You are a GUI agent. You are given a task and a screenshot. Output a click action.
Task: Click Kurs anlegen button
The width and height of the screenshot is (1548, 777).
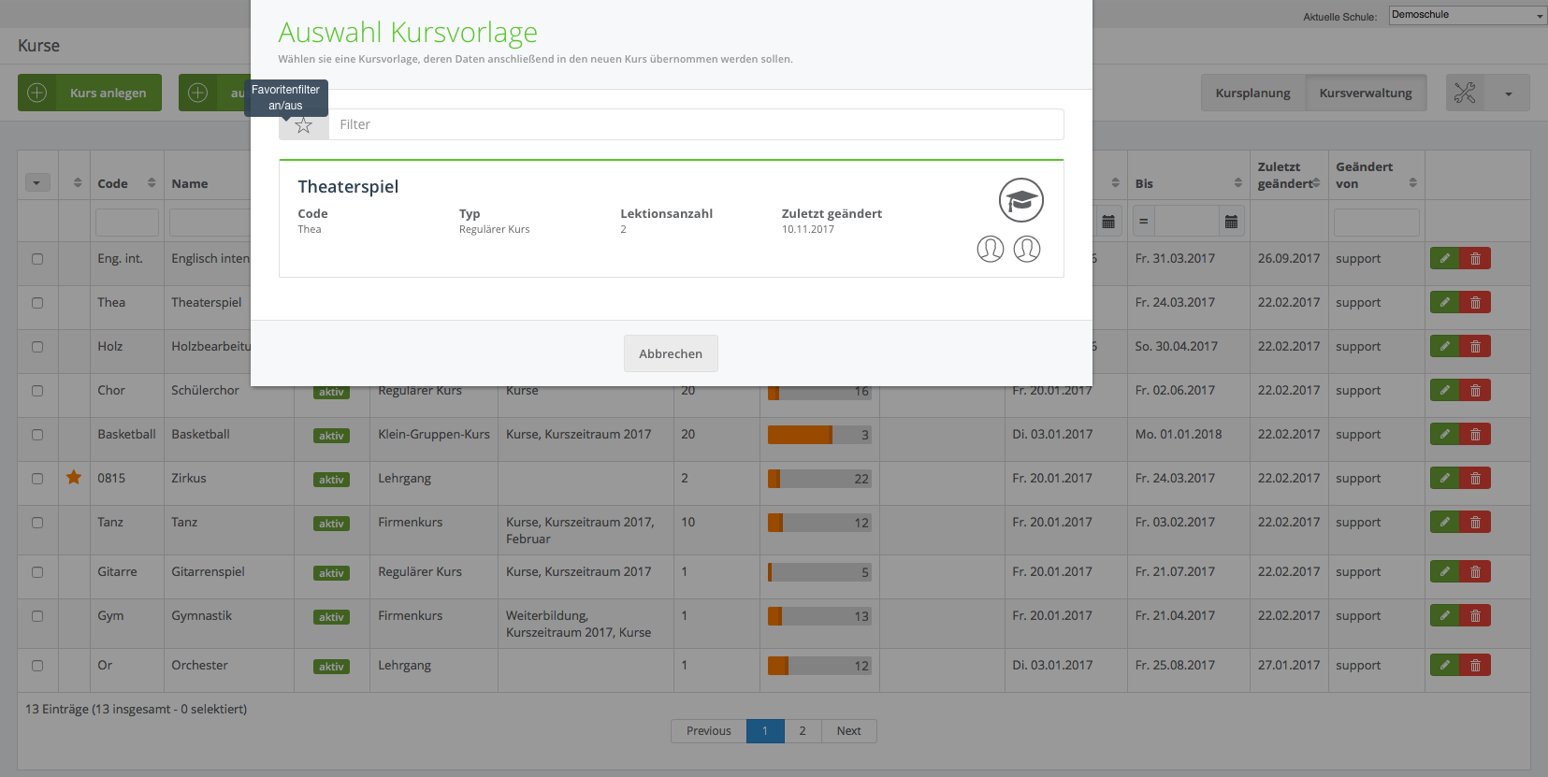click(90, 93)
